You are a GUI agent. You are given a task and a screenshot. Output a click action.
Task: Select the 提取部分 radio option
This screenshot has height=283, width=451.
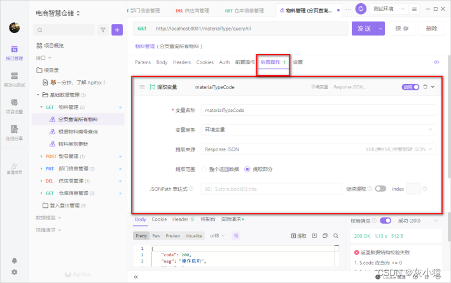247,169
